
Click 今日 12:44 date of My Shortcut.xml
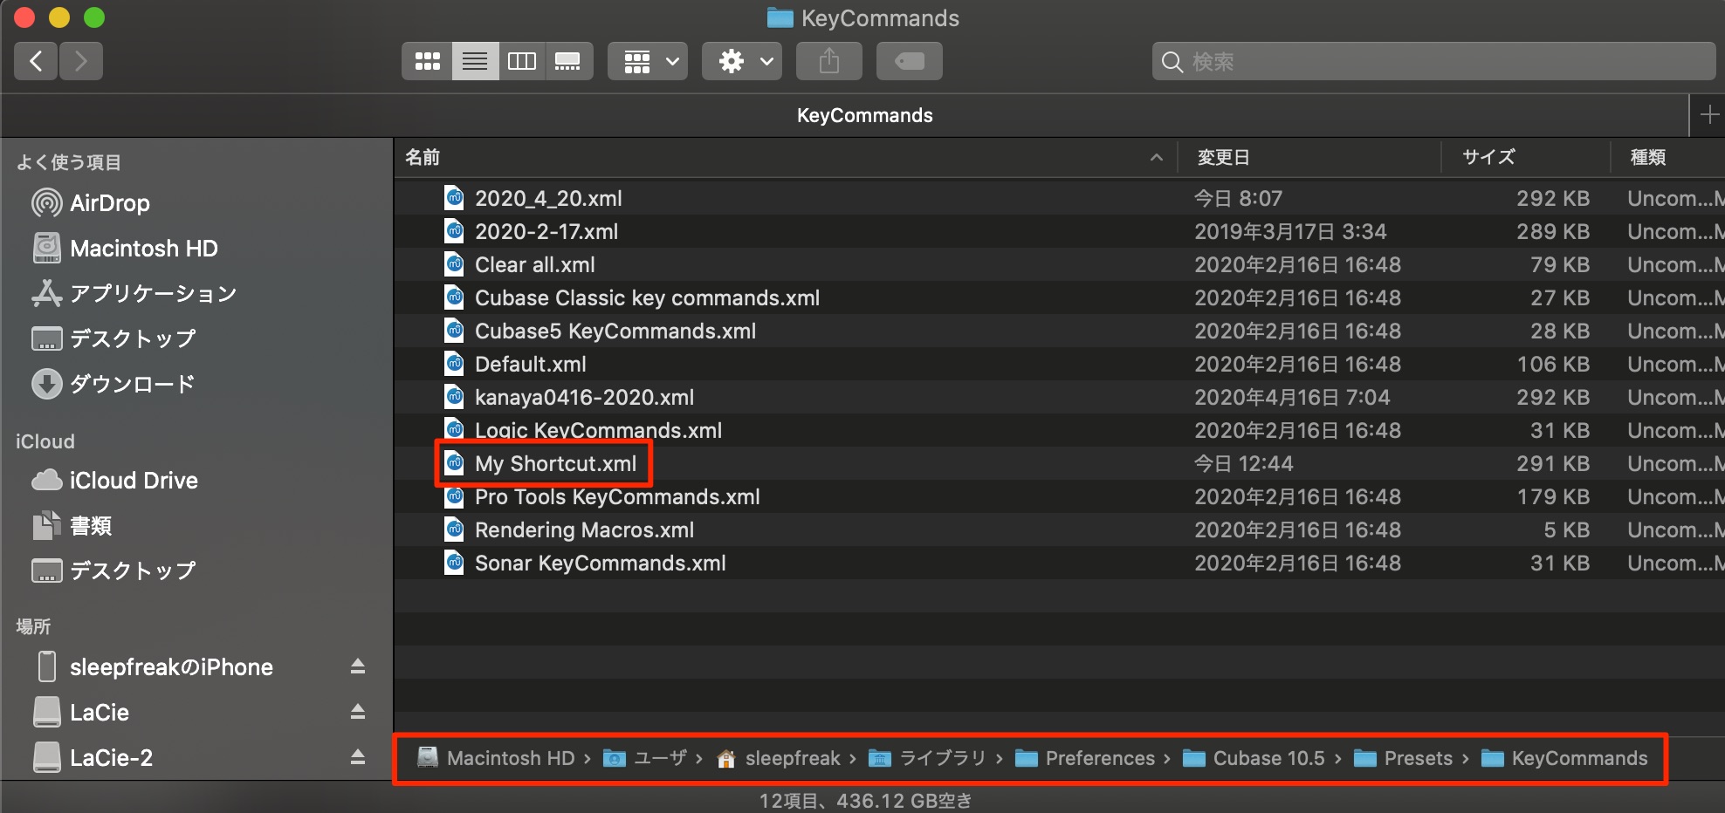tap(1243, 464)
